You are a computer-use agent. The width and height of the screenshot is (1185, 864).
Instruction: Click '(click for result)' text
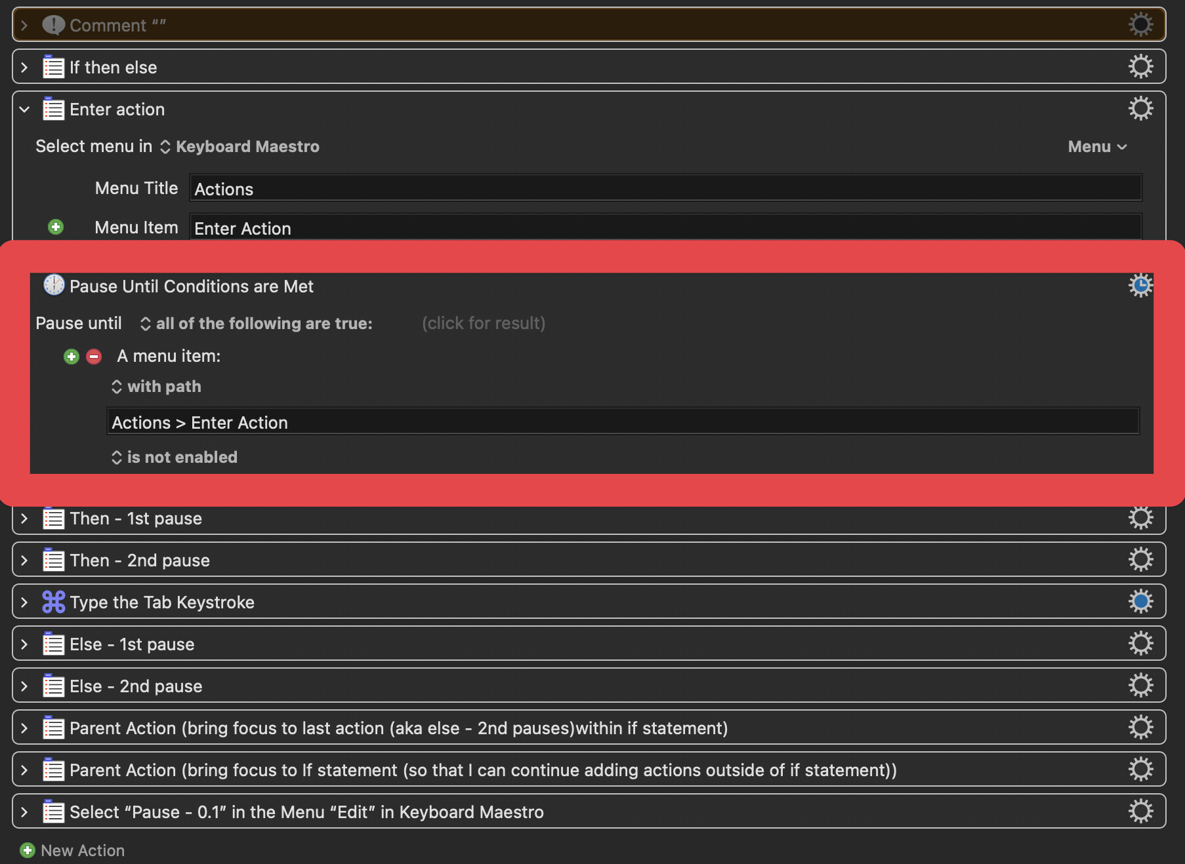pyautogui.click(x=483, y=323)
